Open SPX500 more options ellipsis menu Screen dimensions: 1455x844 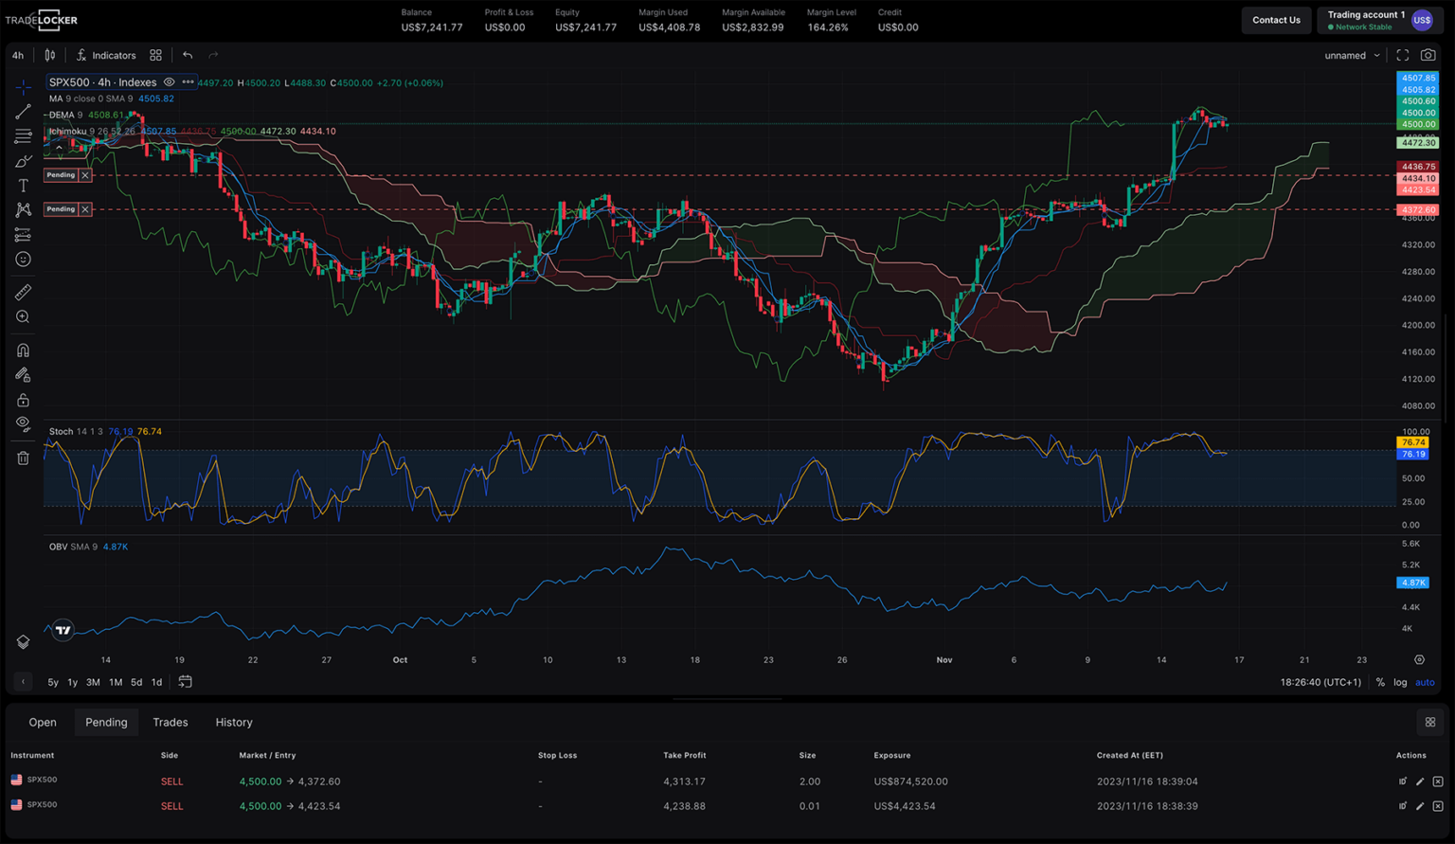(188, 82)
